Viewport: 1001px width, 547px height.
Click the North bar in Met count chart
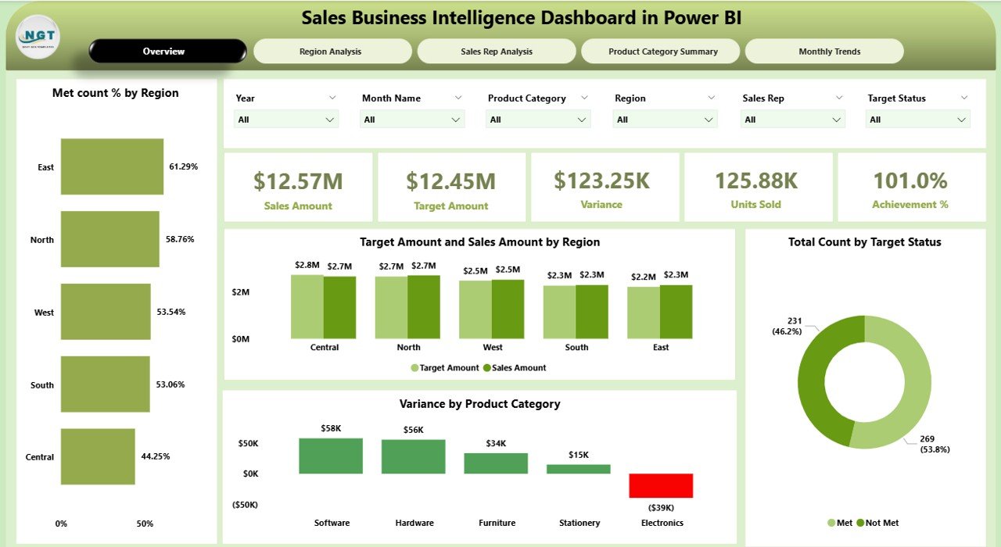click(110, 239)
